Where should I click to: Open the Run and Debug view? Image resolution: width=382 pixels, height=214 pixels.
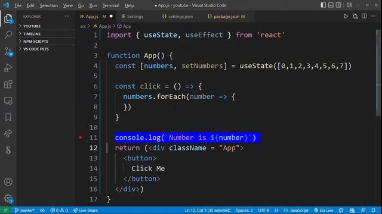(x=8, y=68)
